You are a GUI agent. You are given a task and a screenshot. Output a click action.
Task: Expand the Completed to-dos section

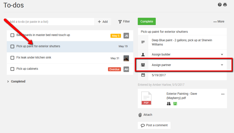(x=16, y=81)
